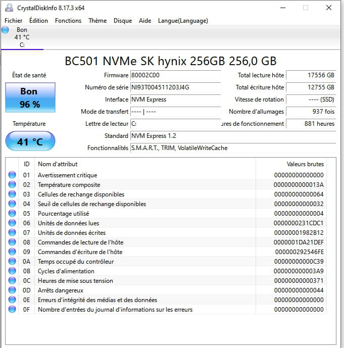Click Total lecture hôte value 17556 GB
The height and width of the screenshot is (348, 344).
pos(311,75)
